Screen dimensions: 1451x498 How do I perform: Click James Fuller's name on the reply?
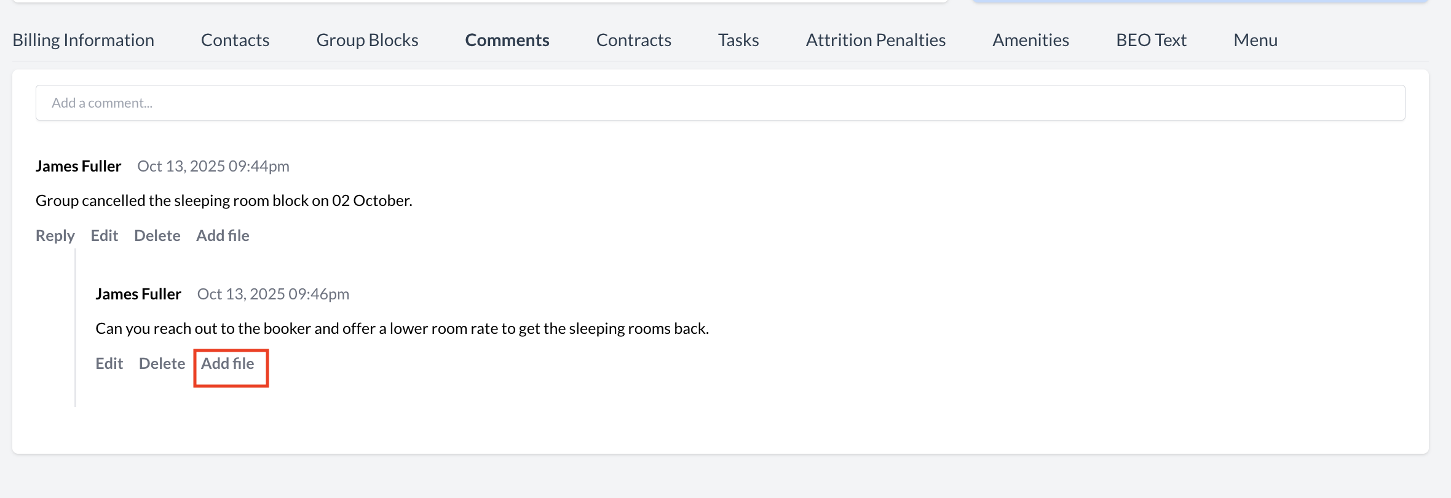point(138,293)
